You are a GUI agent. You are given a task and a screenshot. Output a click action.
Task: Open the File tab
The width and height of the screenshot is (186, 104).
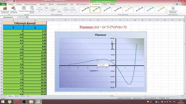(3, 4)
